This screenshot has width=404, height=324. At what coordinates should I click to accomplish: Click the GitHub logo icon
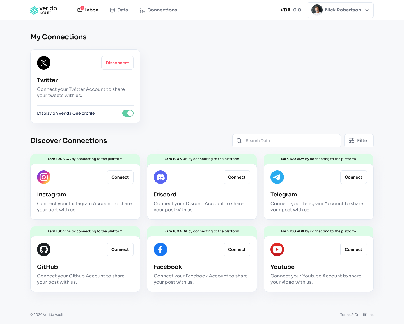tap(44, 249)
